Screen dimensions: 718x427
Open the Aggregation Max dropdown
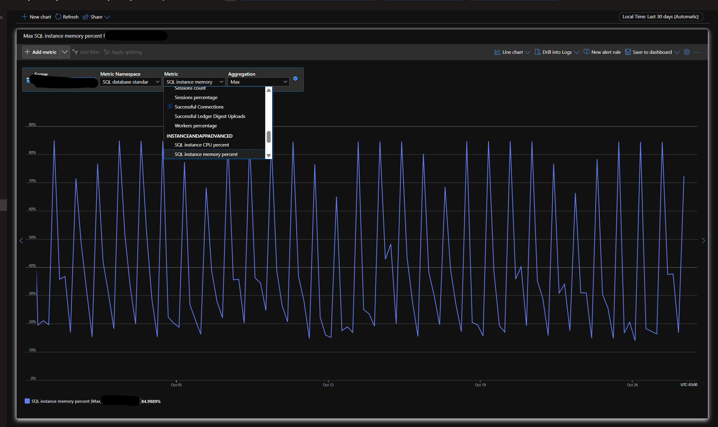258,82
